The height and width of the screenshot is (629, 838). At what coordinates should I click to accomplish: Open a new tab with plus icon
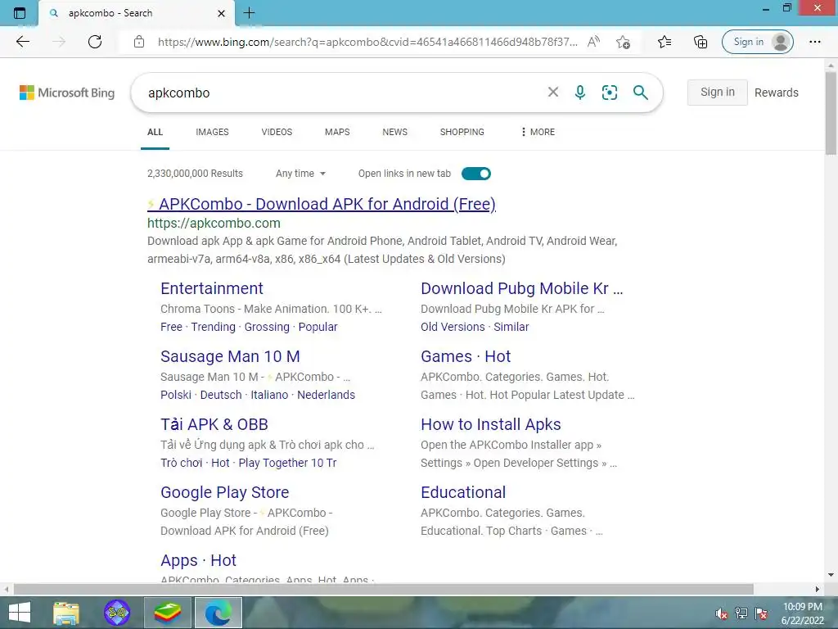[x=249, y=13]
